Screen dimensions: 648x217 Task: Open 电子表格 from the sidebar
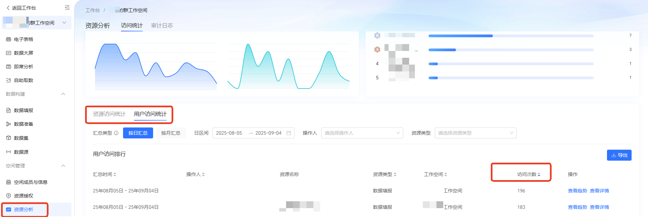[x=23, y=39]
